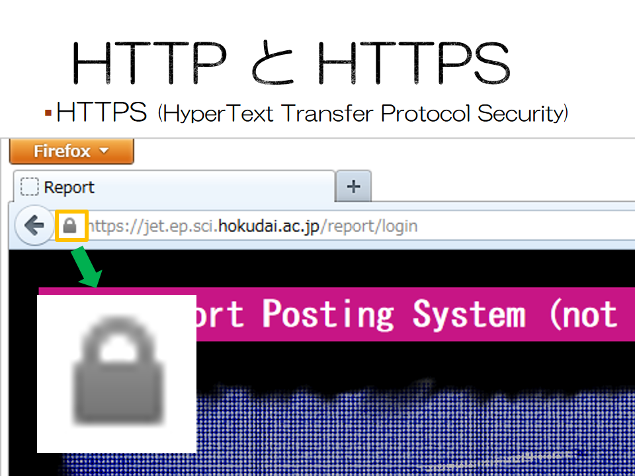Click the red bullet square before HTTPS
Viewport: 635px width, 476px height.
point(48,113)
